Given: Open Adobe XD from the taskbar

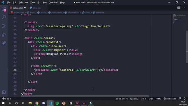Looking at the screenshot, I should 77,103.
